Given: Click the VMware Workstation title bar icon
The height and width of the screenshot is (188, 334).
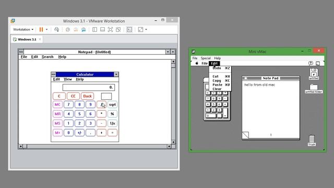Looking at the screenshot, I should coord(13,21).
